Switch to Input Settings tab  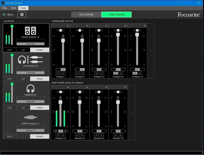coord(86,15)
